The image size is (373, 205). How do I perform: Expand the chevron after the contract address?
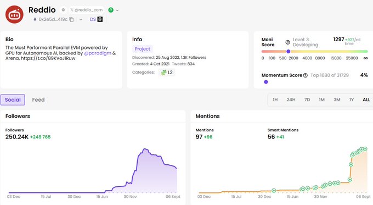(81, 20)
